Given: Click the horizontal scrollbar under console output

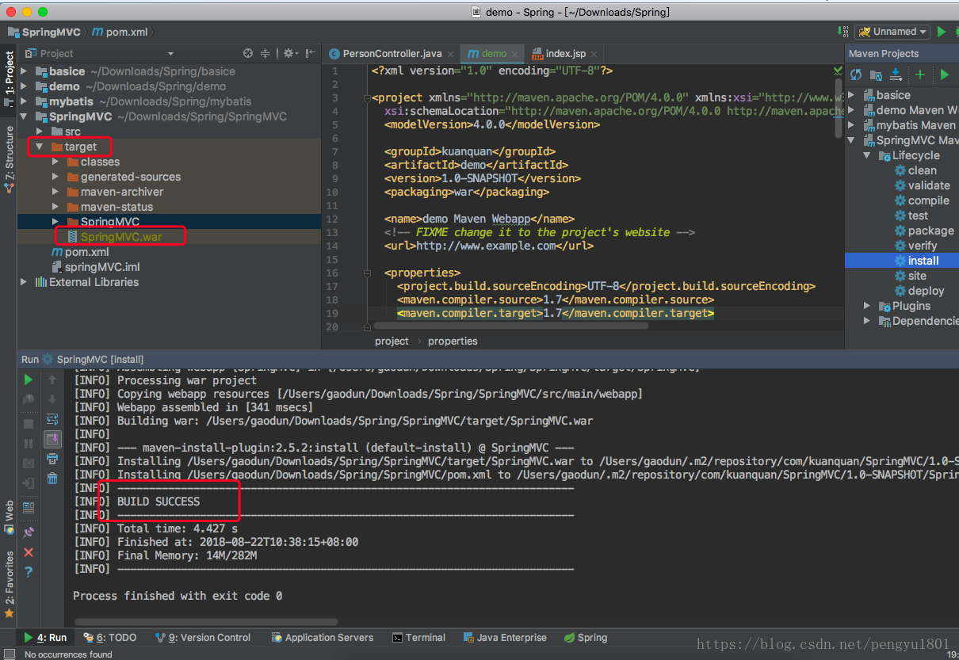Looking at the screenshot, I should coord(206,622).
